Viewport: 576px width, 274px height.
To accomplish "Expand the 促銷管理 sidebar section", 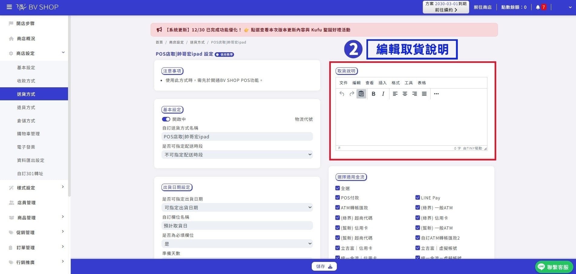I will 63,232.
